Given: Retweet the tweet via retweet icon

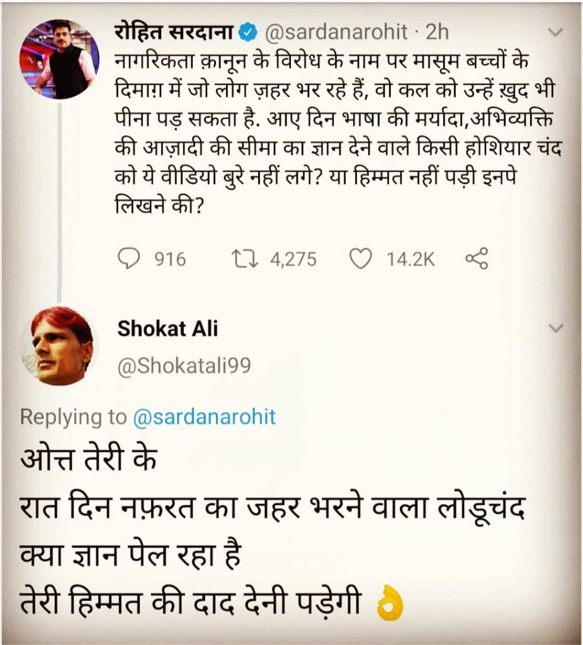Looking at the screenshot, I should [244, 259].
